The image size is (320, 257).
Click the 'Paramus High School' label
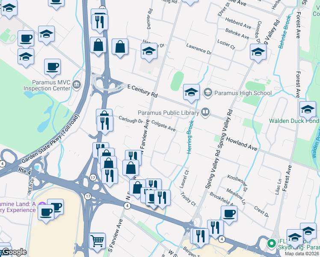[243, 93]
